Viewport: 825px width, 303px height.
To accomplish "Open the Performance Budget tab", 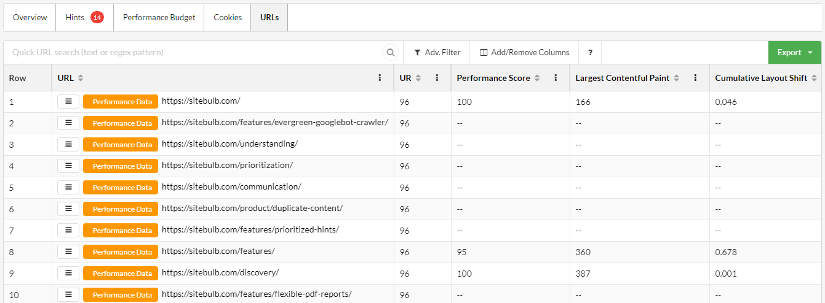I will (x=159, y=17).
